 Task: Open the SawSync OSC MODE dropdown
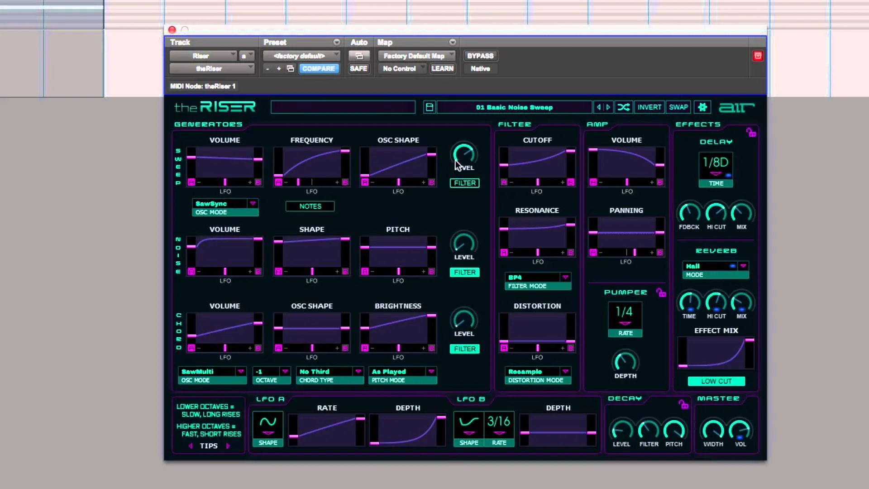[253, 204]
